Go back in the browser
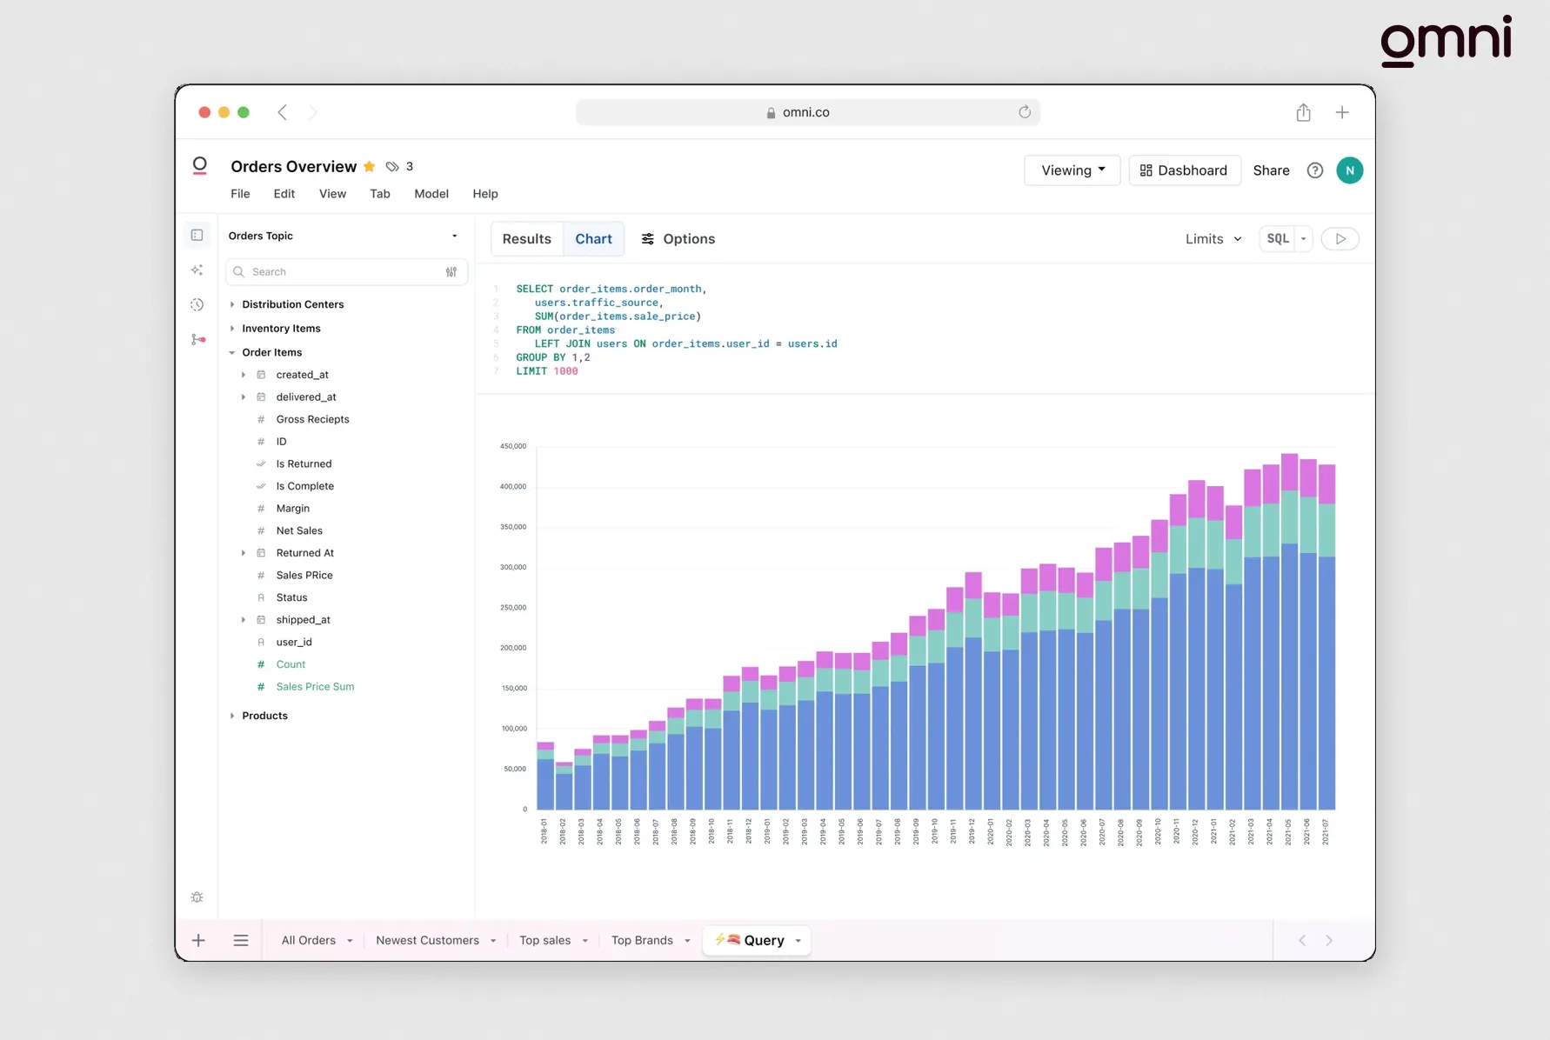 tap(282, 112)
